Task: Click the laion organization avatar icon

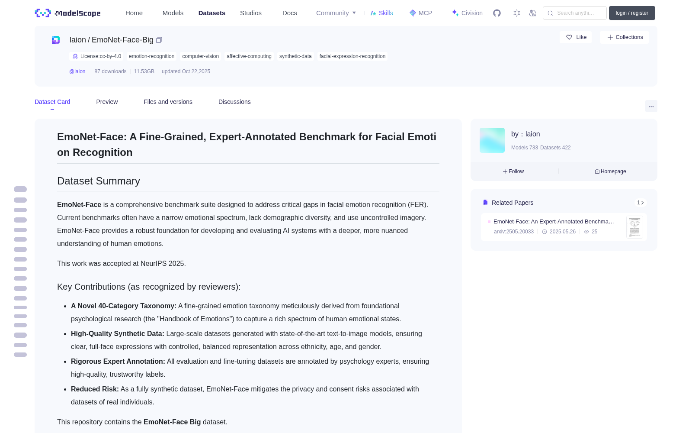Action: tap(56, 40)
